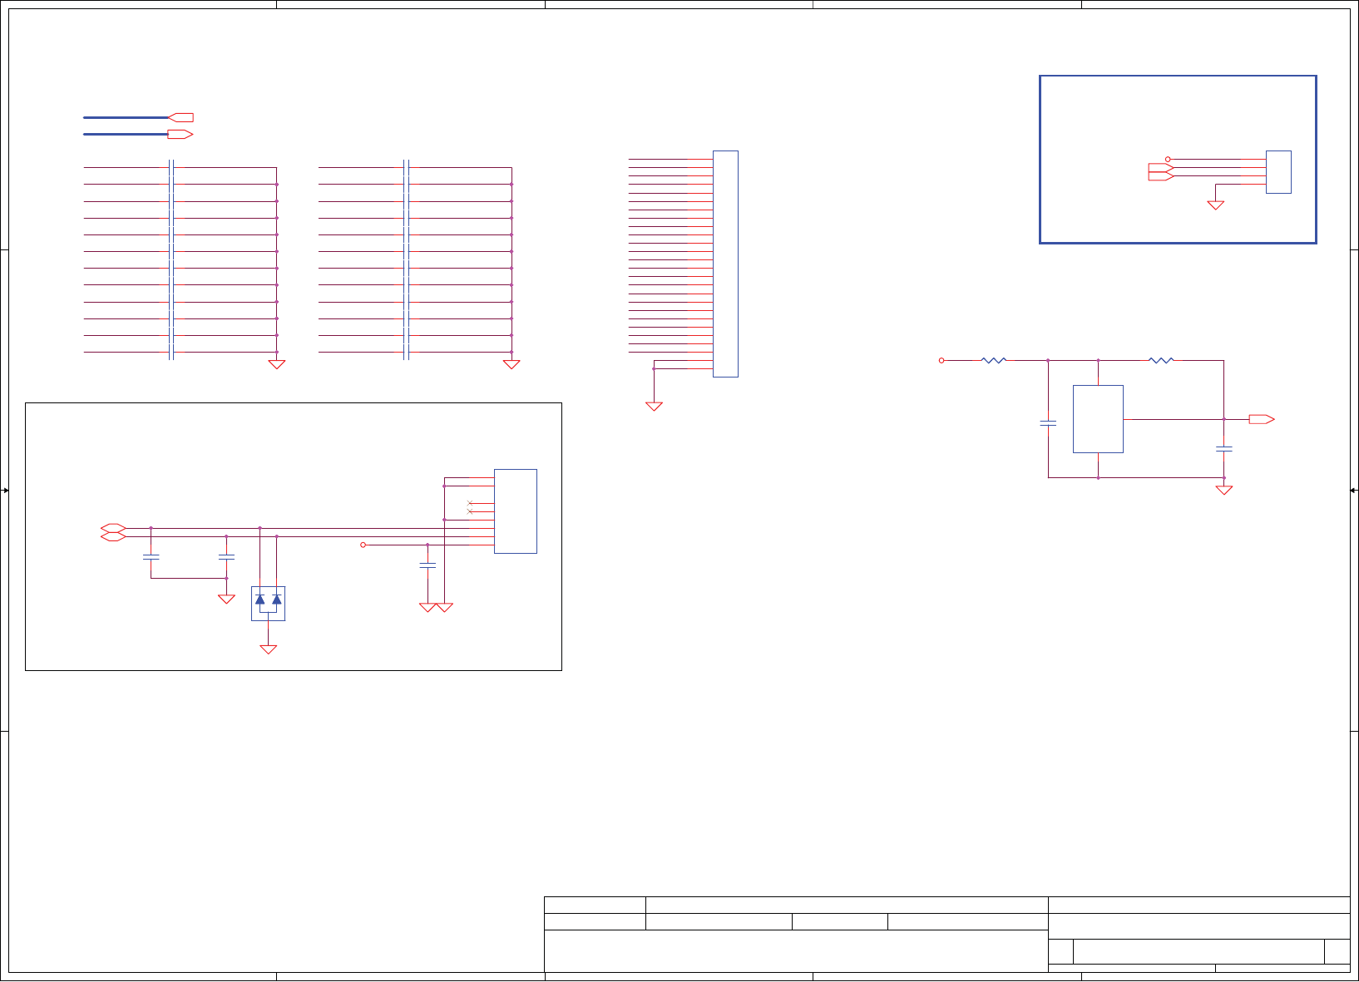The width and height of the screenshot is (1359, 982).
Task: Select the right resistor above the output port
Action: 1161,360
